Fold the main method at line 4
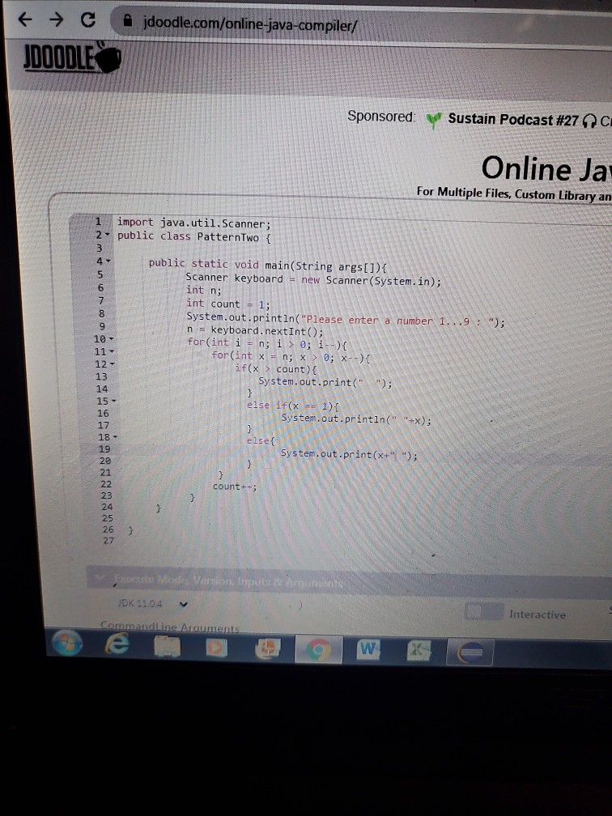 click(x=108, y=261)
